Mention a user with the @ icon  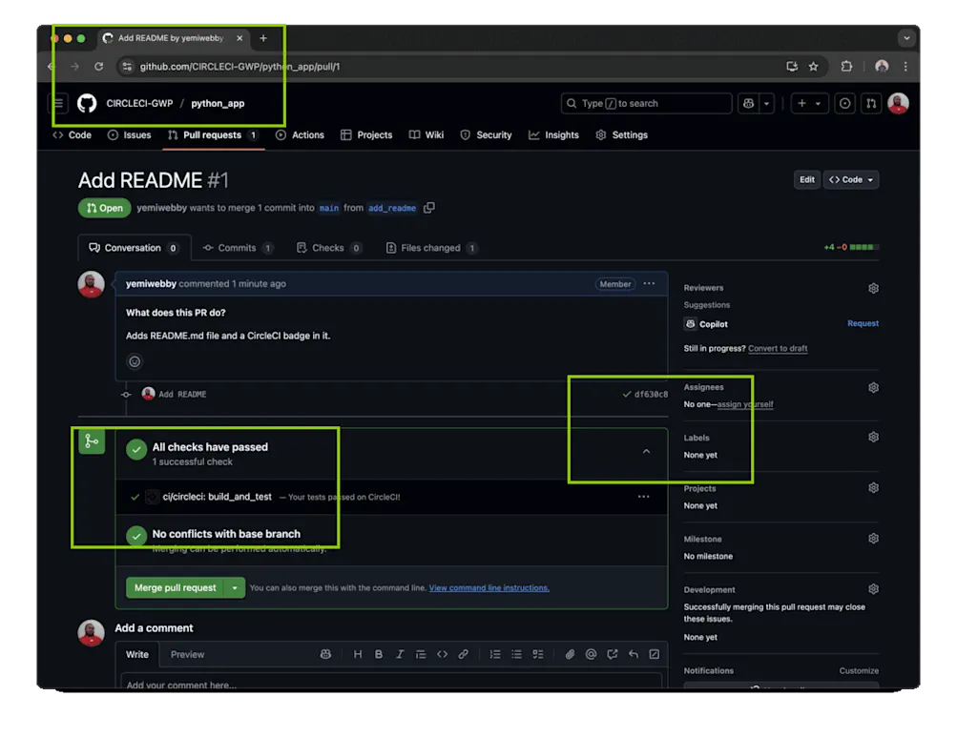point(591,654)
